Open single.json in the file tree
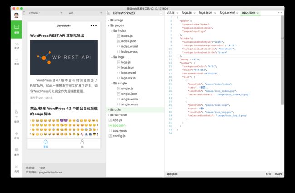This screenshot has height=193, width=295. (127, 94)
